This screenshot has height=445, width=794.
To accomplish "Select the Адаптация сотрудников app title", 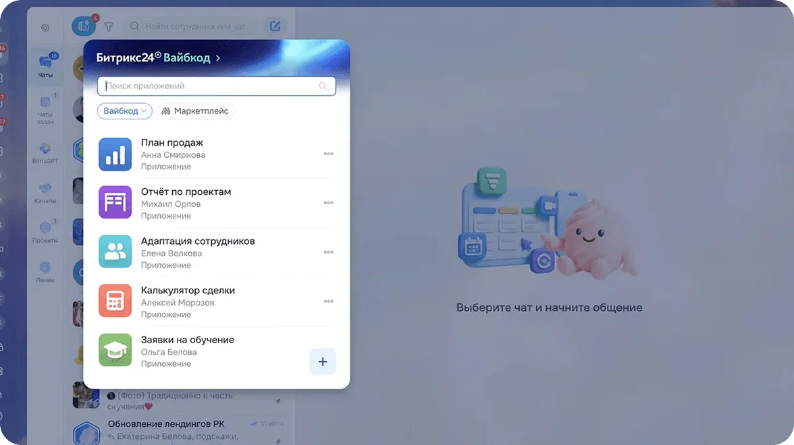I will pyautogui.click(x=198, y=241).
